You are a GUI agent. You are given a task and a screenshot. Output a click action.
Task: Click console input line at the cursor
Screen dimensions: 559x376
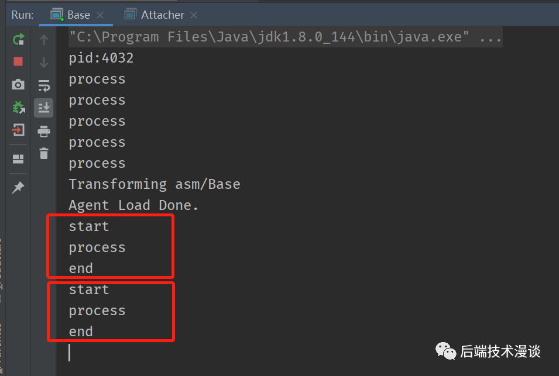tap(70, 353)
